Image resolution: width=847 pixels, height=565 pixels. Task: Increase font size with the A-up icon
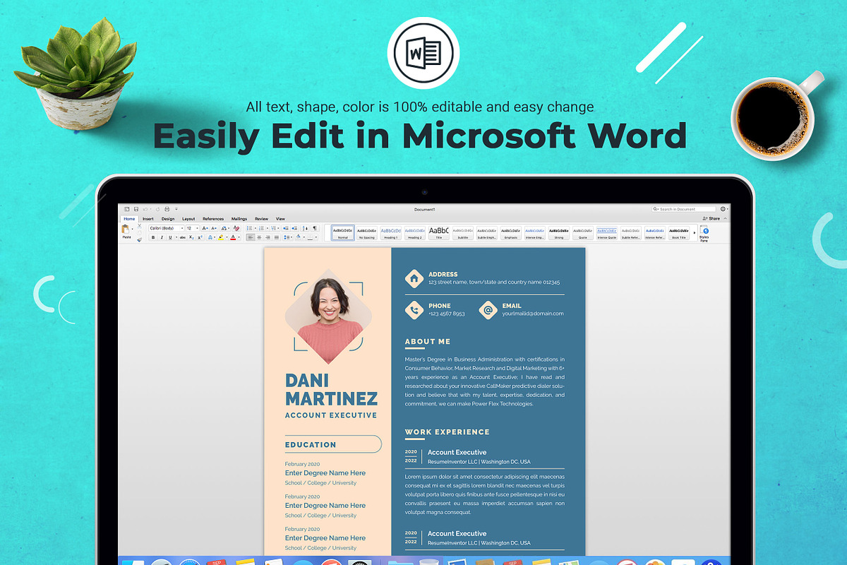click(x=205, y=228)
